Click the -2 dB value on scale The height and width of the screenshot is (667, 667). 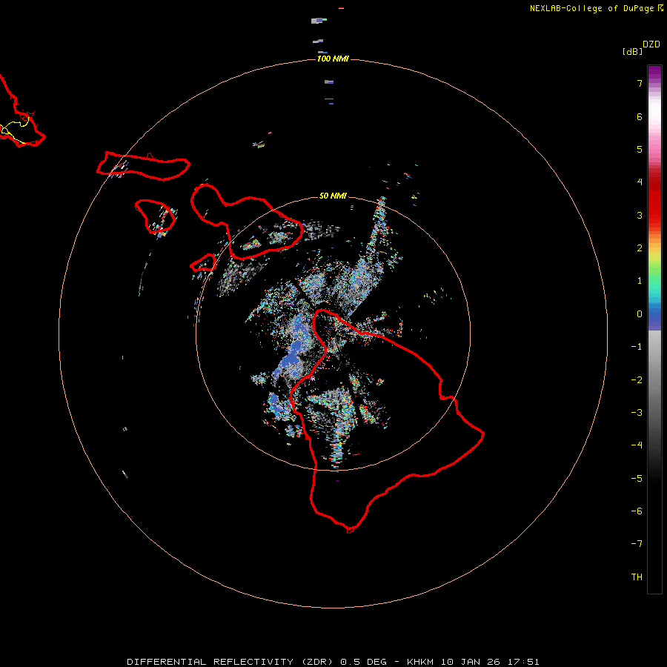click(637, 380)
